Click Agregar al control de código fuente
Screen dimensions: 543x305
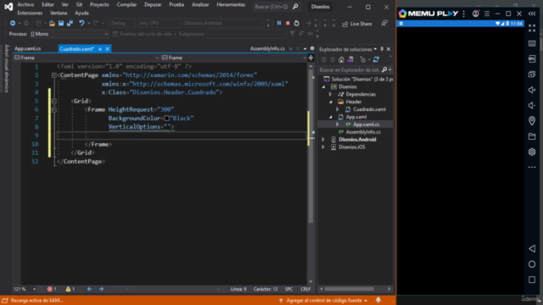click(x=323, y=301)
